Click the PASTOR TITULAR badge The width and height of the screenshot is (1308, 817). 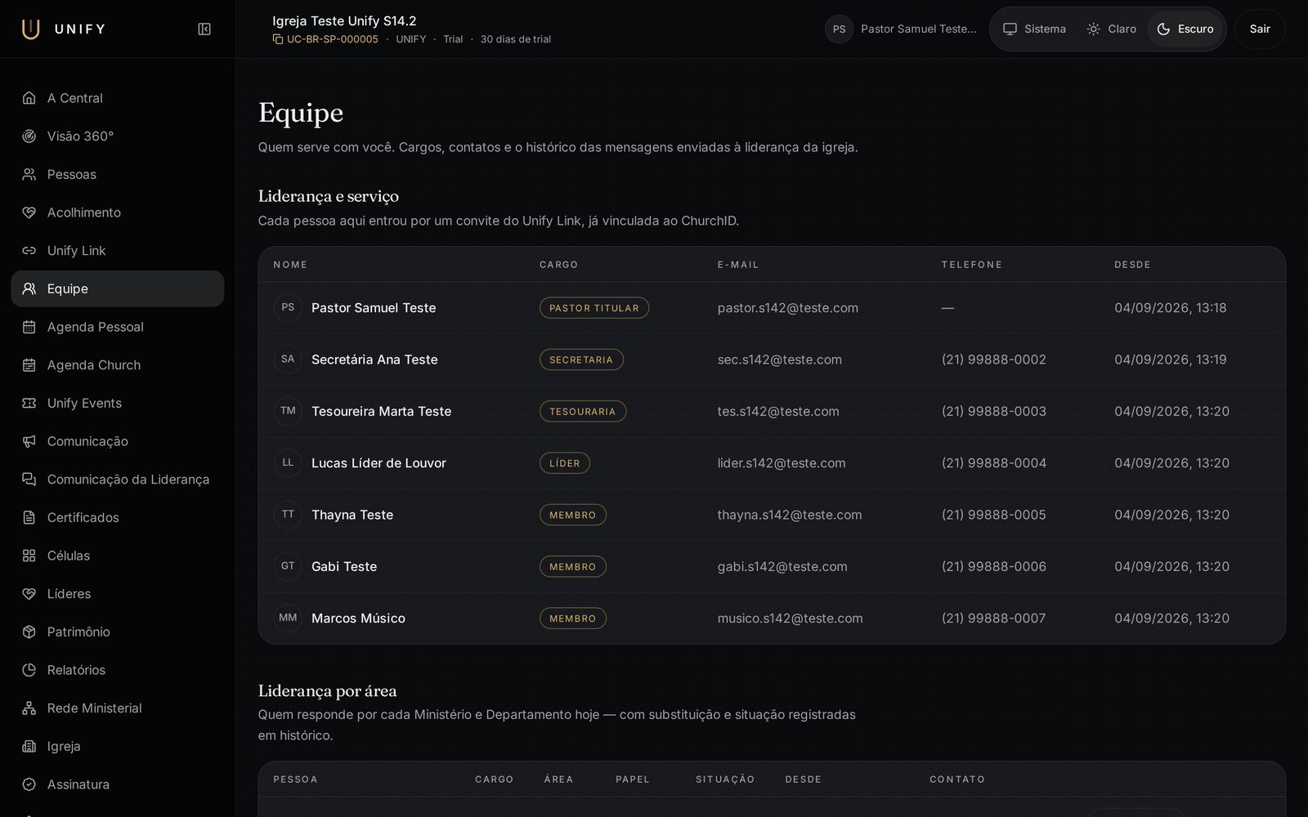(x=594, y=308)
